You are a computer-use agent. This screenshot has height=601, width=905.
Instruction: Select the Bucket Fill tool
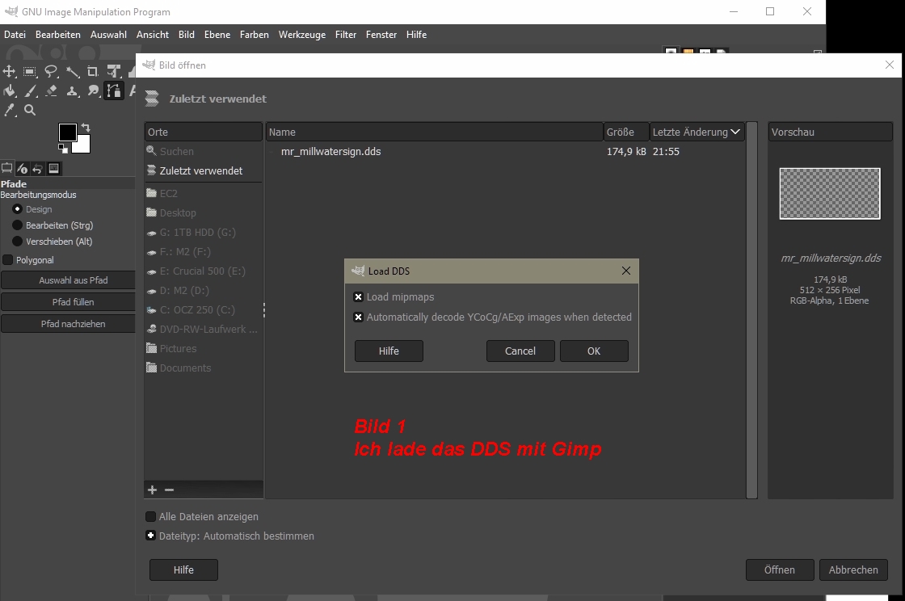pyautogui.click(x=10, y=91)
